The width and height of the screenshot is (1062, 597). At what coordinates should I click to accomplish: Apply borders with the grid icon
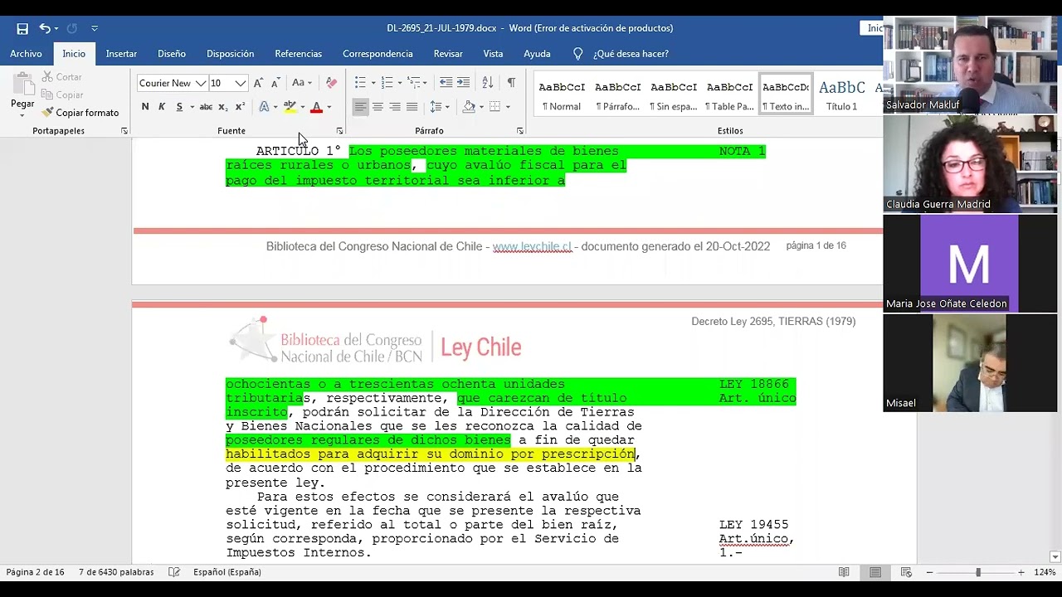[x=495, y=107]
